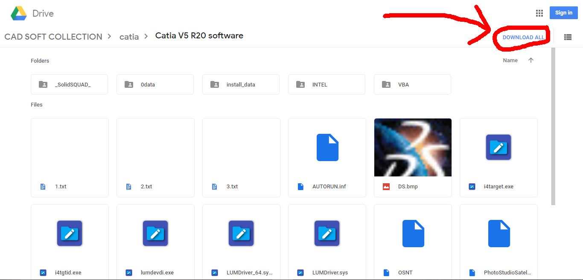Screen dimensions: 583x280
Task: Click Catia V5 R20 software breadcrumb
Action: 199,36
